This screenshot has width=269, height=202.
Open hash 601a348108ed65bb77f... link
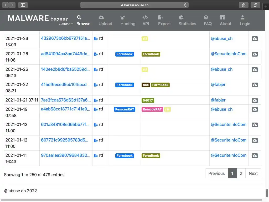tap(65, 124)
